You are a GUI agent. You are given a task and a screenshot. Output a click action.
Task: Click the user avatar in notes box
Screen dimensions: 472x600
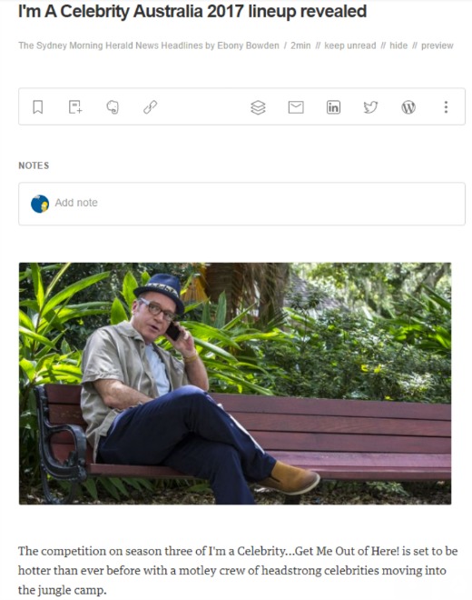pyautogui.click(x=40, y=204)
